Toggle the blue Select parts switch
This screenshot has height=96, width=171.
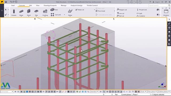27,92
